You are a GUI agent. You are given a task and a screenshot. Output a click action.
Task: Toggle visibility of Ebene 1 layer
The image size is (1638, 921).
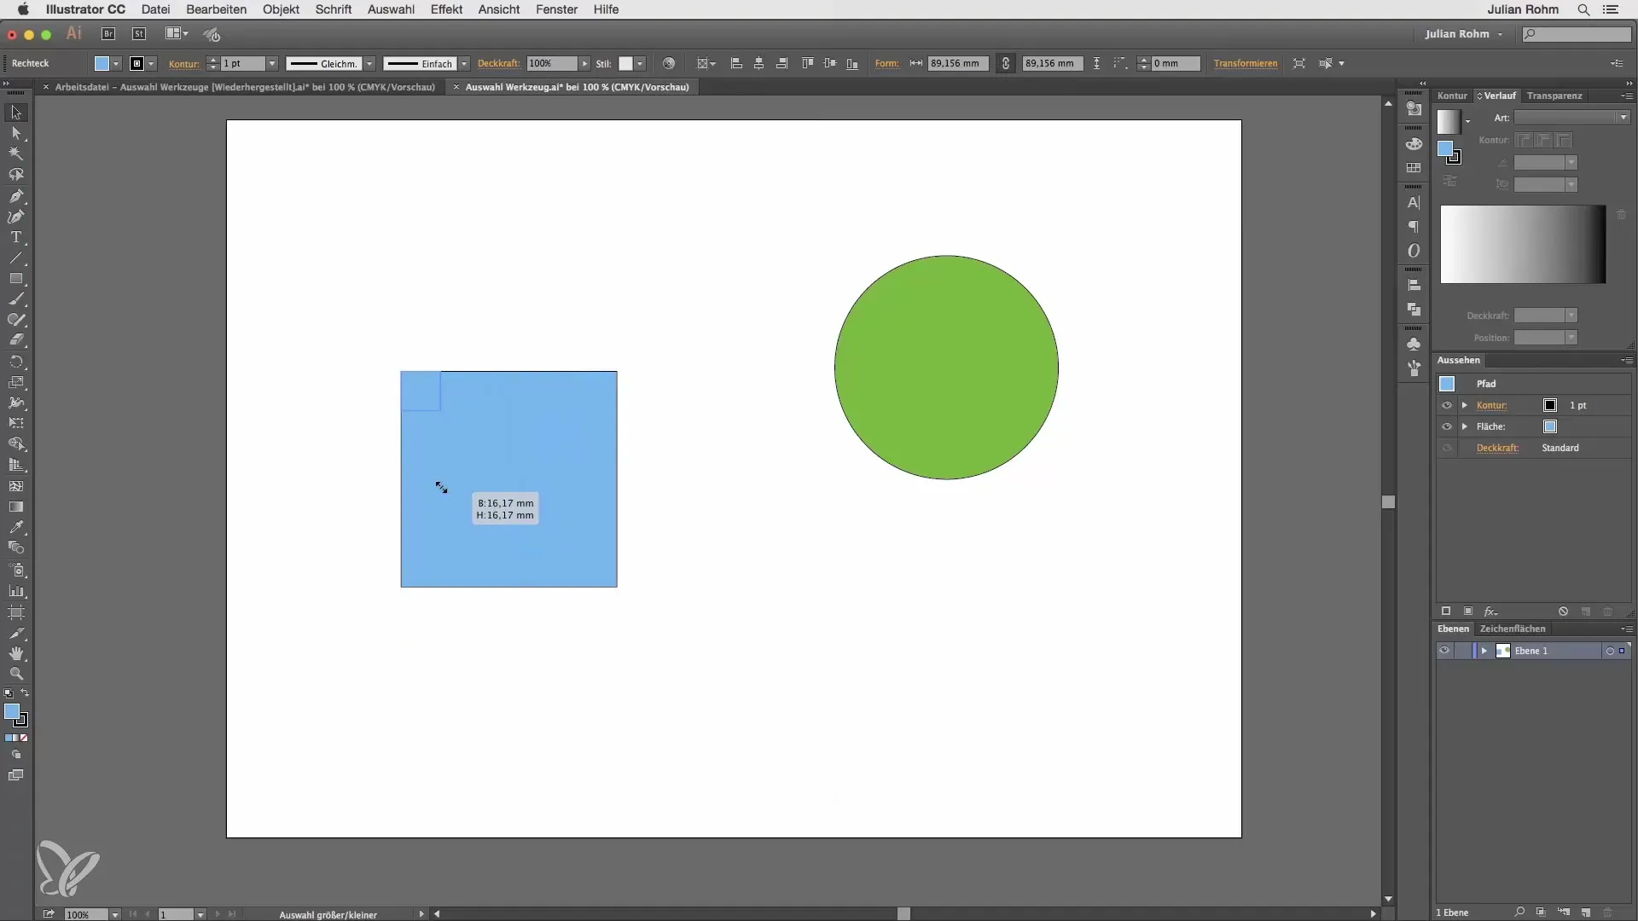point(1444,651)
